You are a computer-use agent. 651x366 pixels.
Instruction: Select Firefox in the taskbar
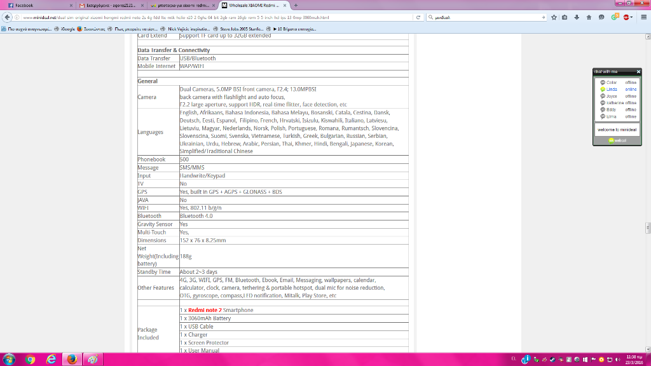pos(72,360)
